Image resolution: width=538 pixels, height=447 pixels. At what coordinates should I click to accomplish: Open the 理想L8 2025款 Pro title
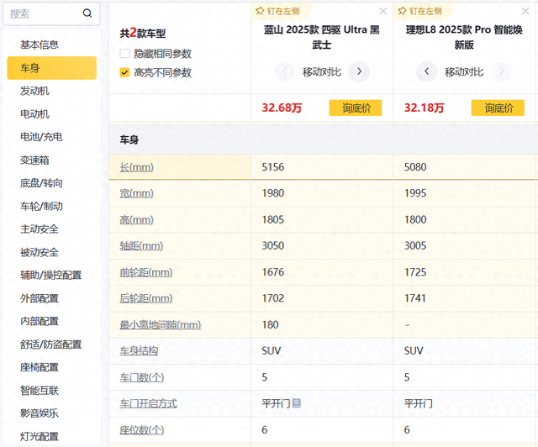464,37
